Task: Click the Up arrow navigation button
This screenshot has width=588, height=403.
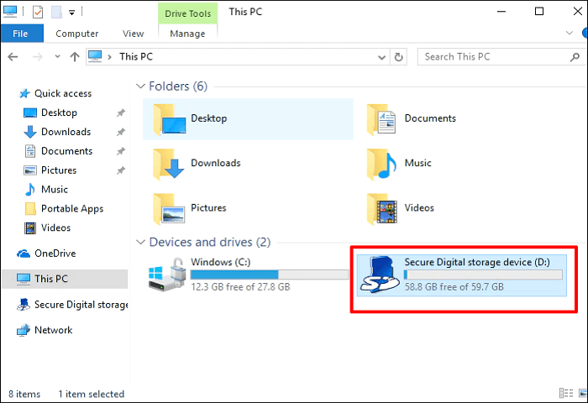Action: coord(74,57)
